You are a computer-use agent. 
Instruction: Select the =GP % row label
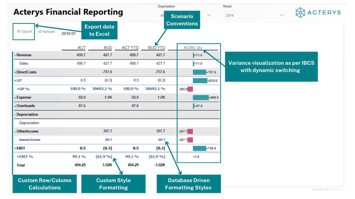click(23, 89)
